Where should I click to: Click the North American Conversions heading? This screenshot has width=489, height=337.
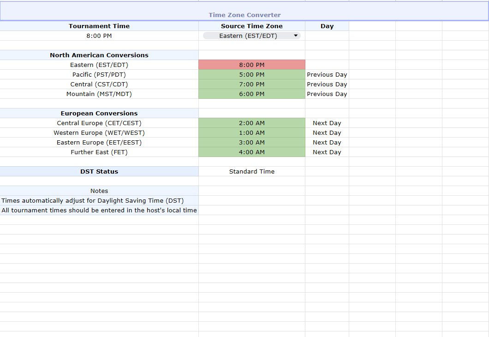pos(99,55)
